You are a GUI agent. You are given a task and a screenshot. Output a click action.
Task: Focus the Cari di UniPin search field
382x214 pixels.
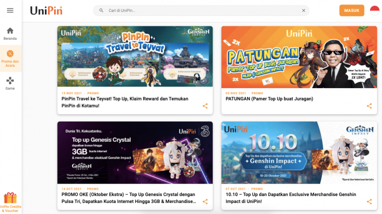[201, 10]
